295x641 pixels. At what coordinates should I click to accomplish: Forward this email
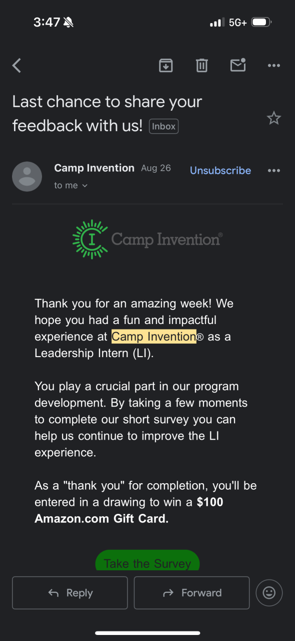(x=192, y=593)
